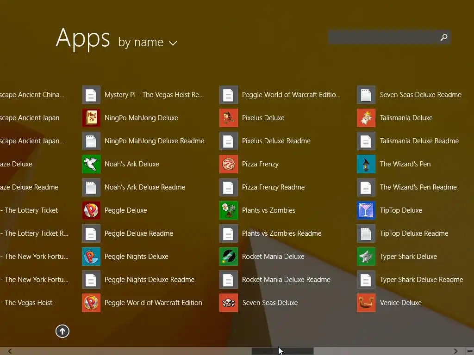Screen dimensions: 474x355
Task: Open Peggle Deluxe app icon
Action: click(91, 210)
